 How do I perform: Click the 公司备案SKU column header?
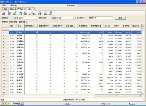pyautogui.click(x=58, y=26)
